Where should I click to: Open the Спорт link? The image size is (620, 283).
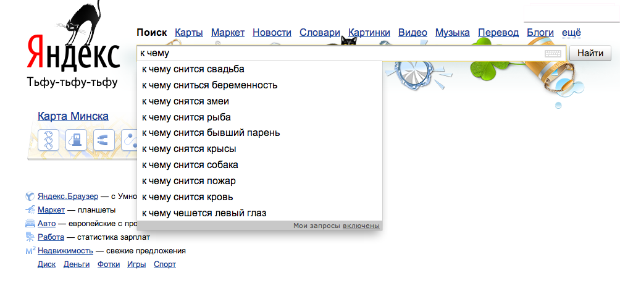(165, 264)
